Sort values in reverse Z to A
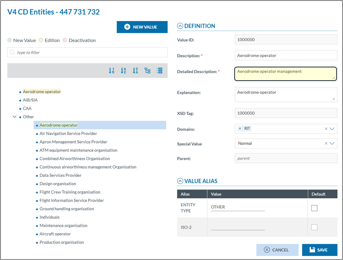Screen dimensions: 343x260 click(x=135, y=70)
